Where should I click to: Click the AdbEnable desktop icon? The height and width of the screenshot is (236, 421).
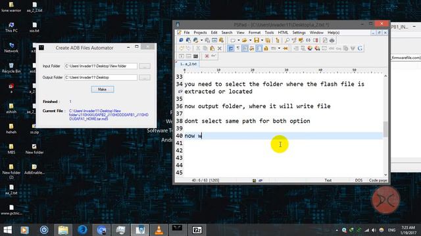(34, 169)
